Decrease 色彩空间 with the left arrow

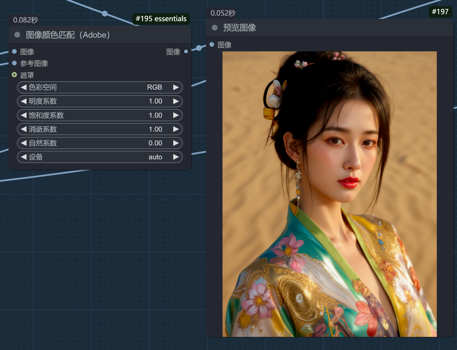click(x=23, y=87)
